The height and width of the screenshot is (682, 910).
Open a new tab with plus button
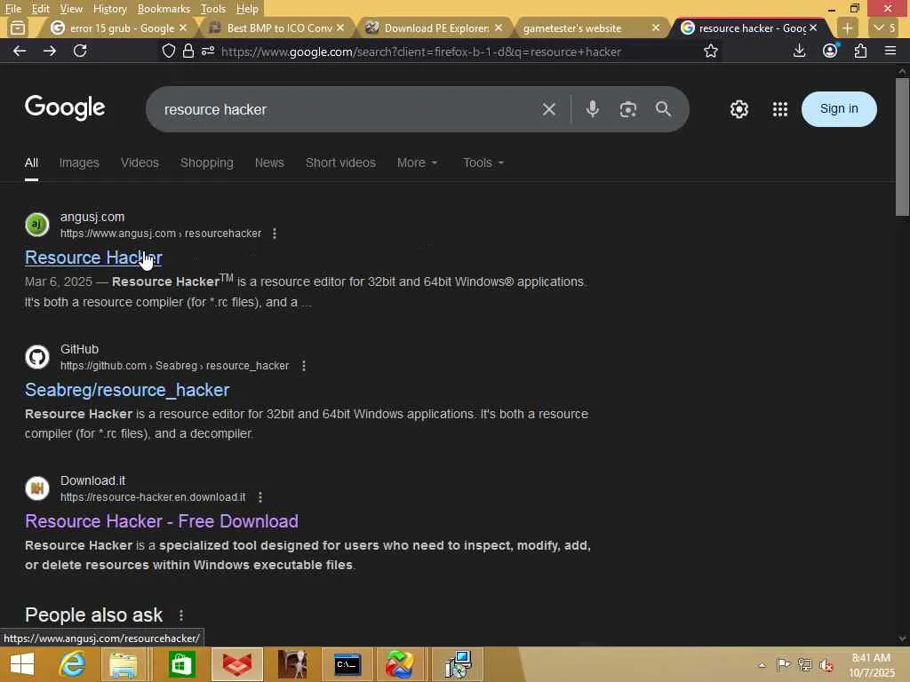coord(847,28)
